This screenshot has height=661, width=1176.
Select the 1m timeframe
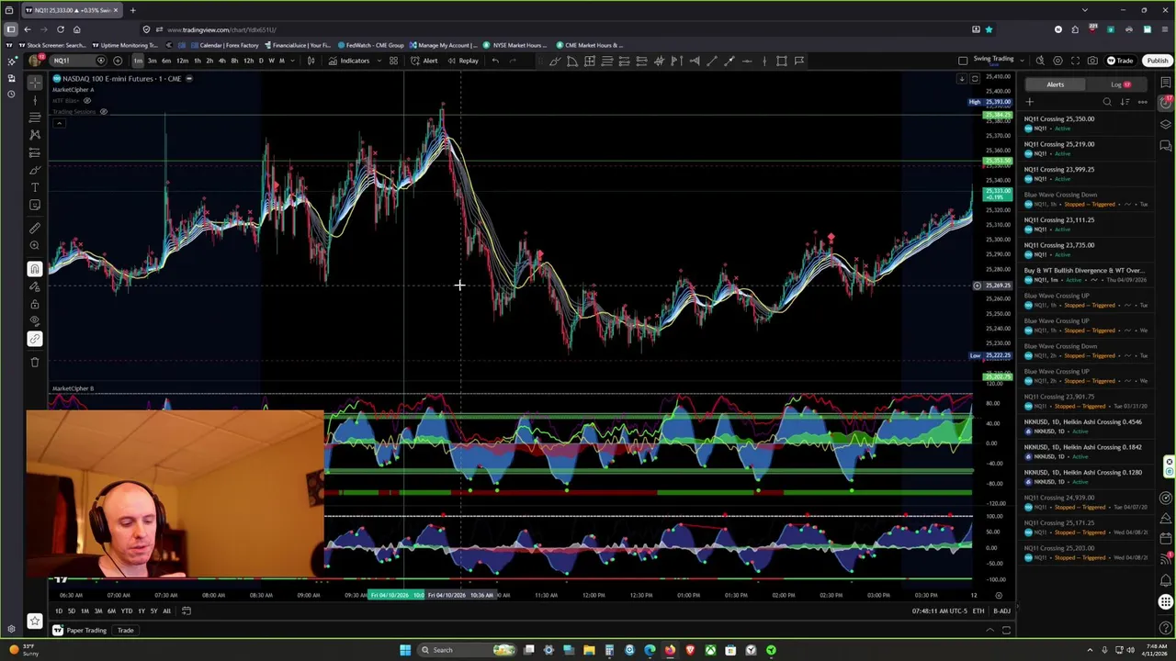coord(138,61)
